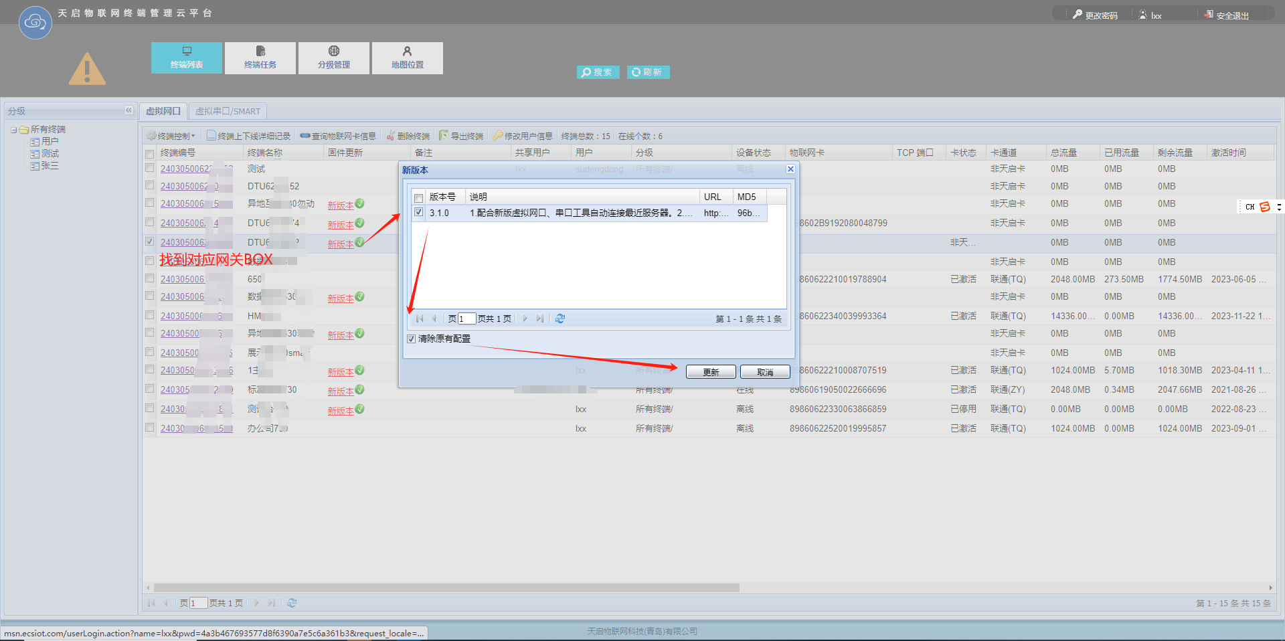Toggle the version 3.1.0 row checkbox
Viewport: 1285px width, 641px height.
[x=419, y=213]
